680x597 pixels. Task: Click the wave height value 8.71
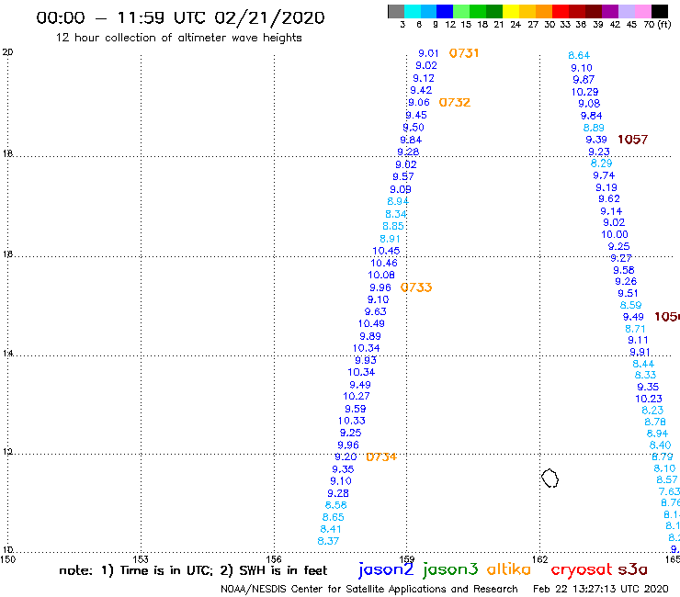pyautogui.click(x=635, y=329)
